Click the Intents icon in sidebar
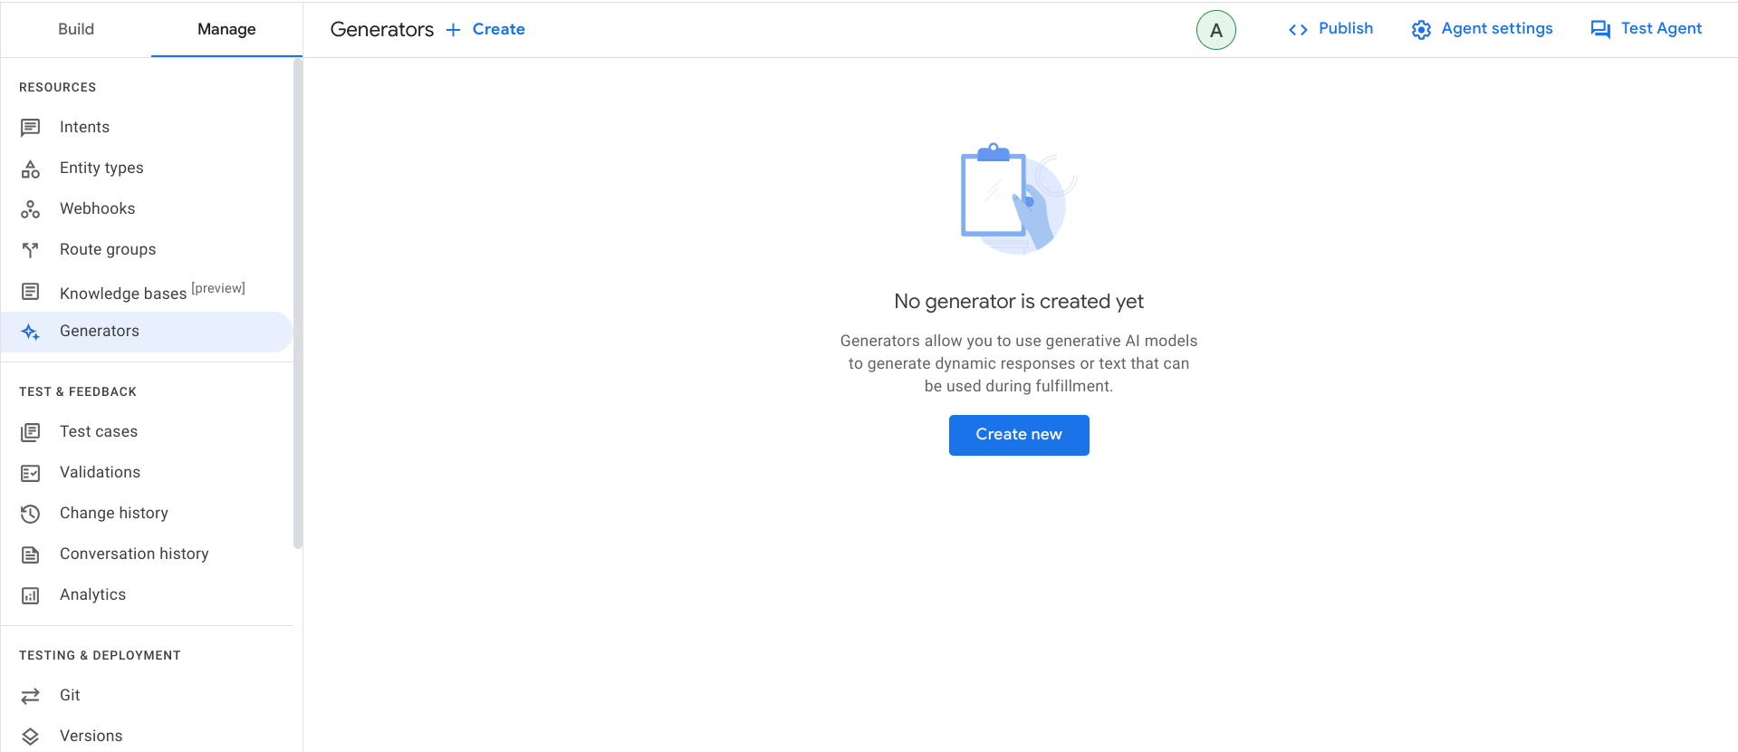The height and width of the screenshot is (752, 1738). pyautogui.click(x=30, y=128)
